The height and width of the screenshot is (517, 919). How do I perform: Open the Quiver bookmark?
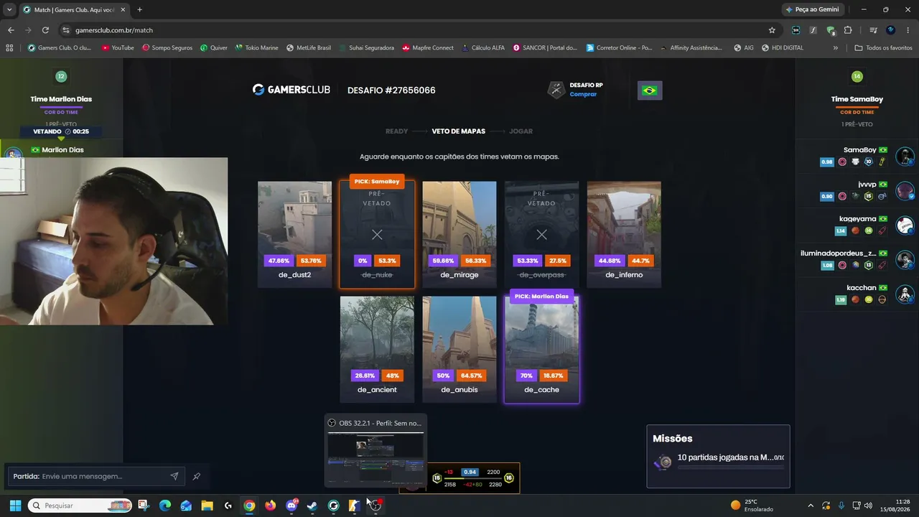(214, 48)
